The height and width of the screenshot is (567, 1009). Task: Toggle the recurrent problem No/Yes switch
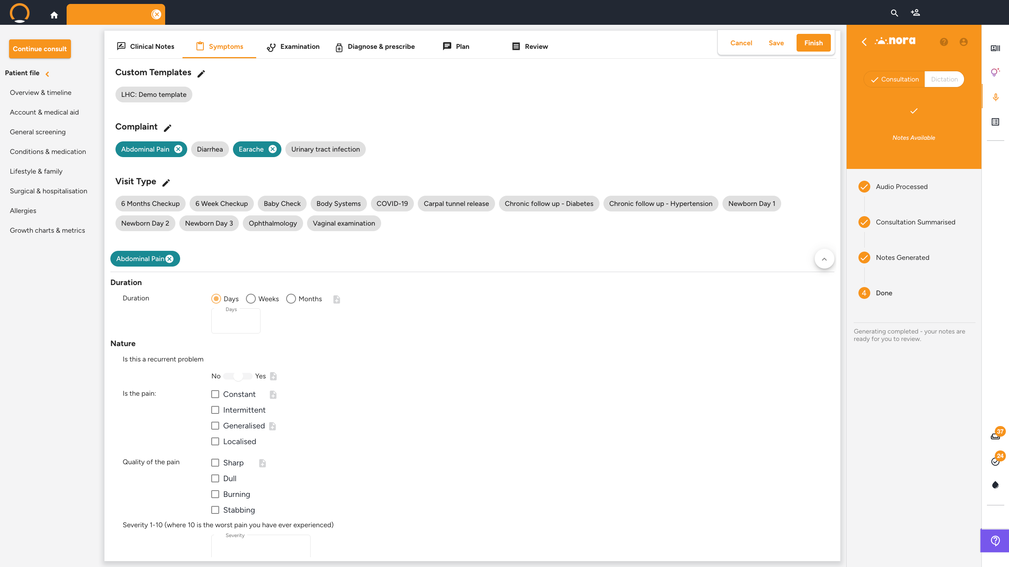(238, 376)
